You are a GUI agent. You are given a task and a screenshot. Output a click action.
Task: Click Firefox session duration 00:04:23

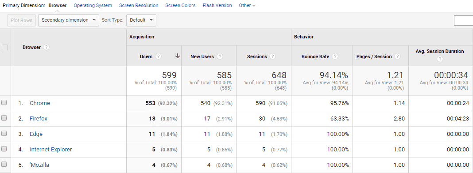click(458, 119)
